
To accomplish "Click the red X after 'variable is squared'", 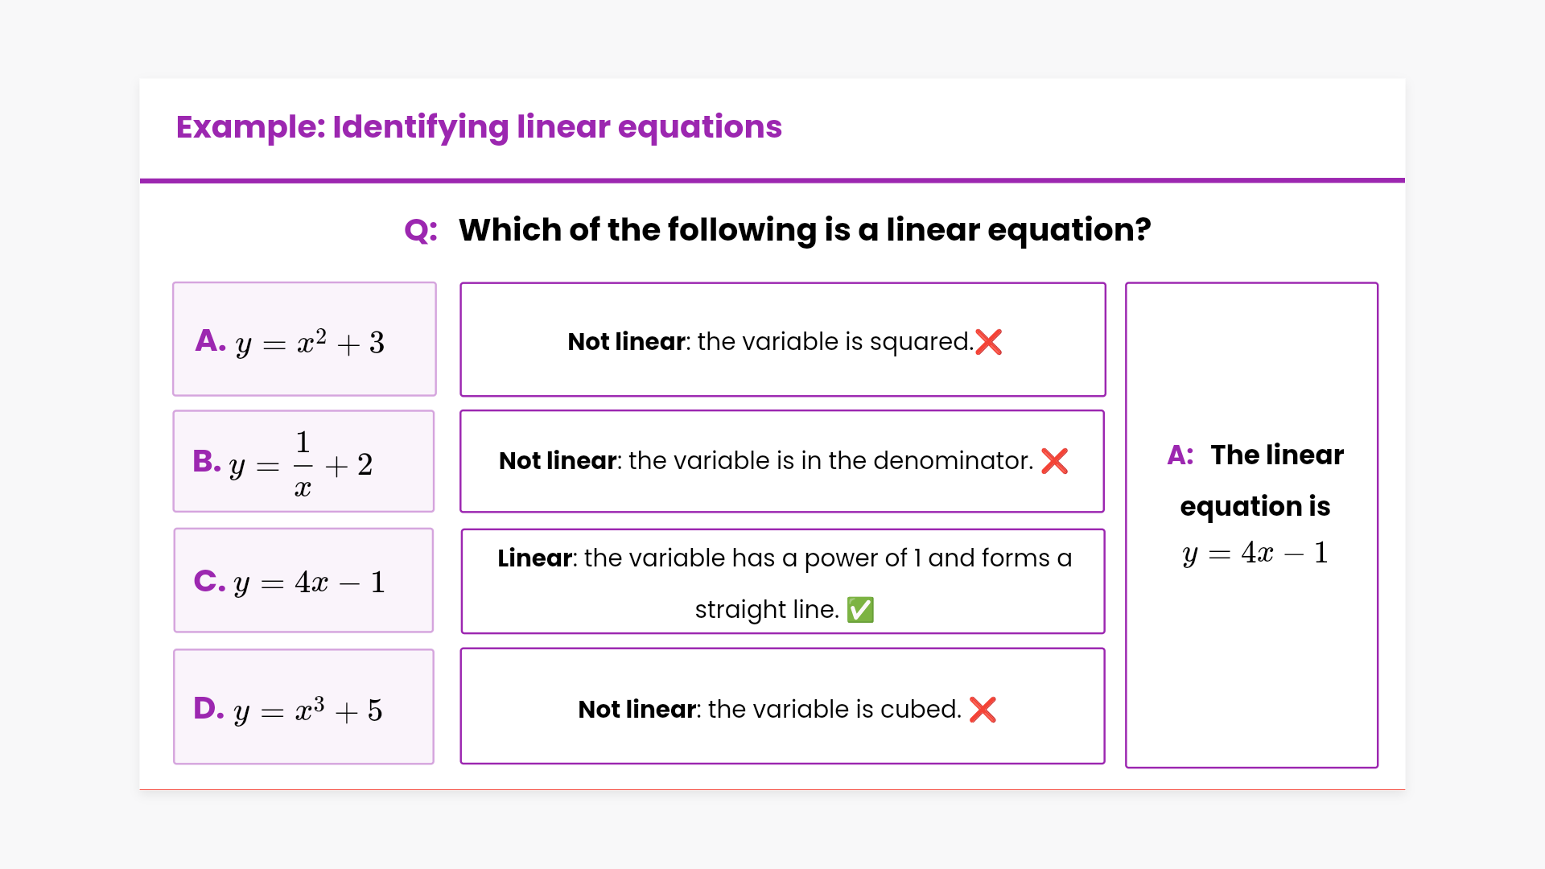I will (988, 342).
